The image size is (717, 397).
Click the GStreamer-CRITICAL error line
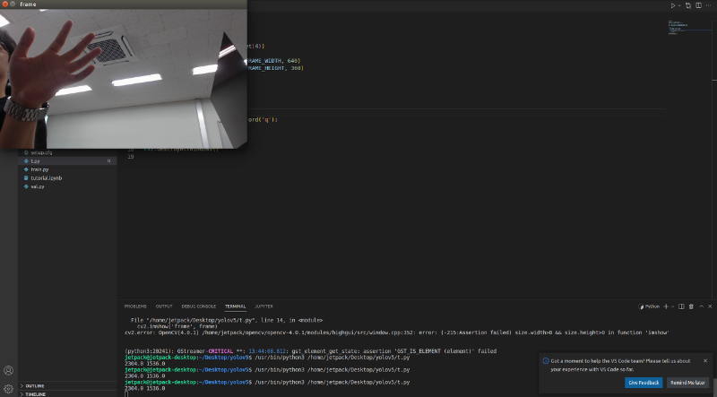click(x=310, y=351)
